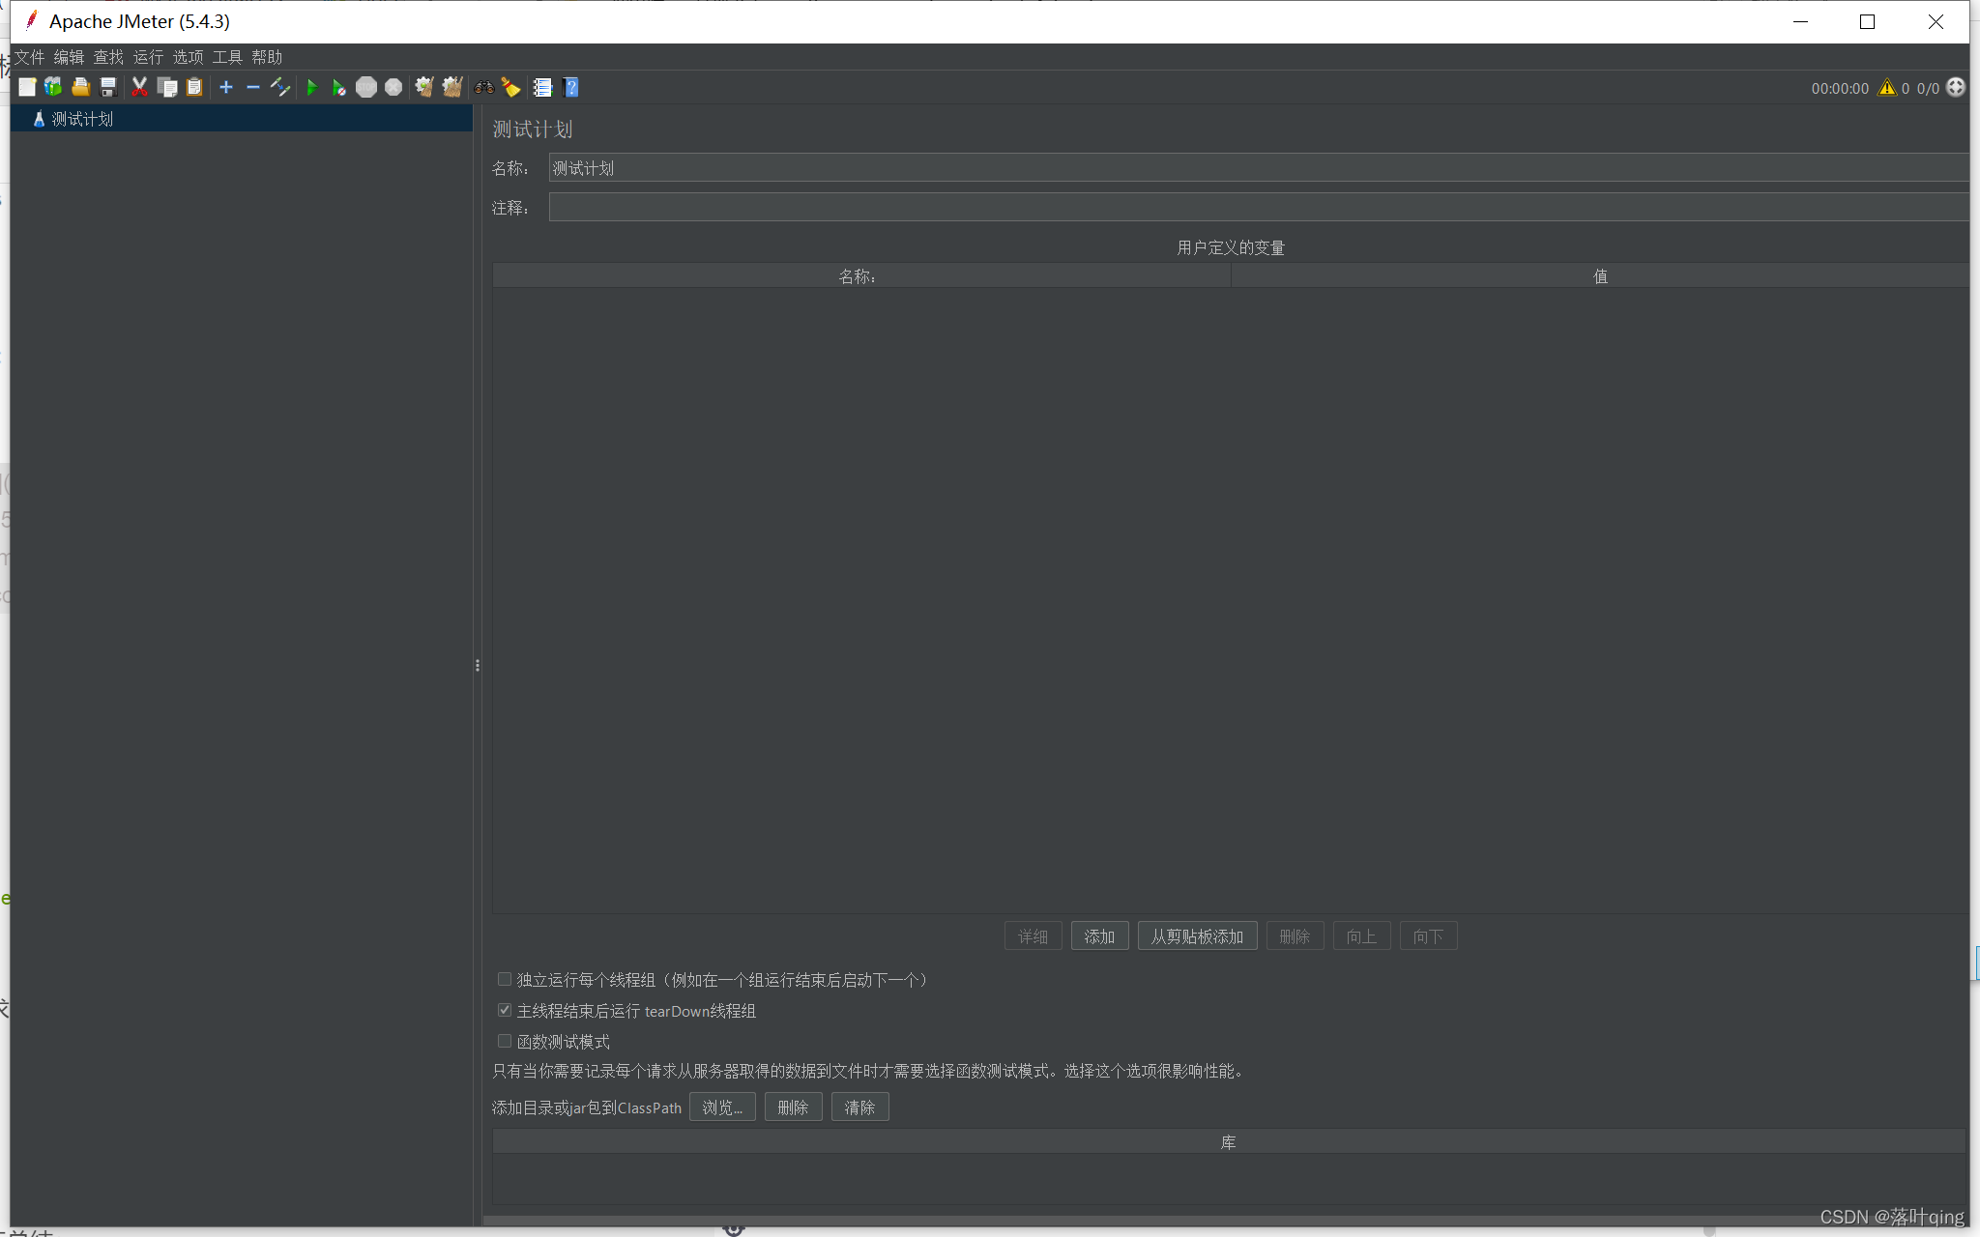Click the New test plan icon
The width and height of the screenshot is (1980, 1237).
click(27, 88)
